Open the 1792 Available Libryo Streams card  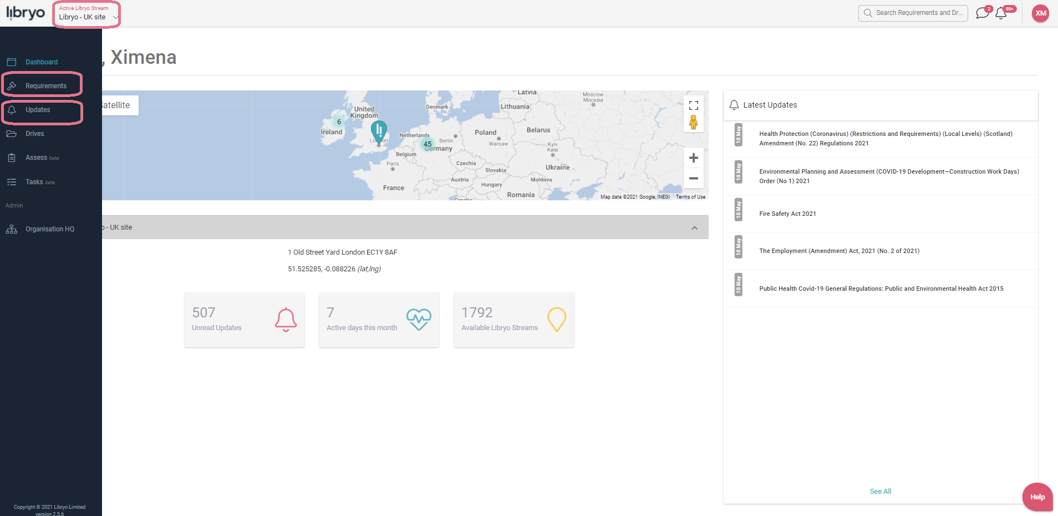(514, 320)
